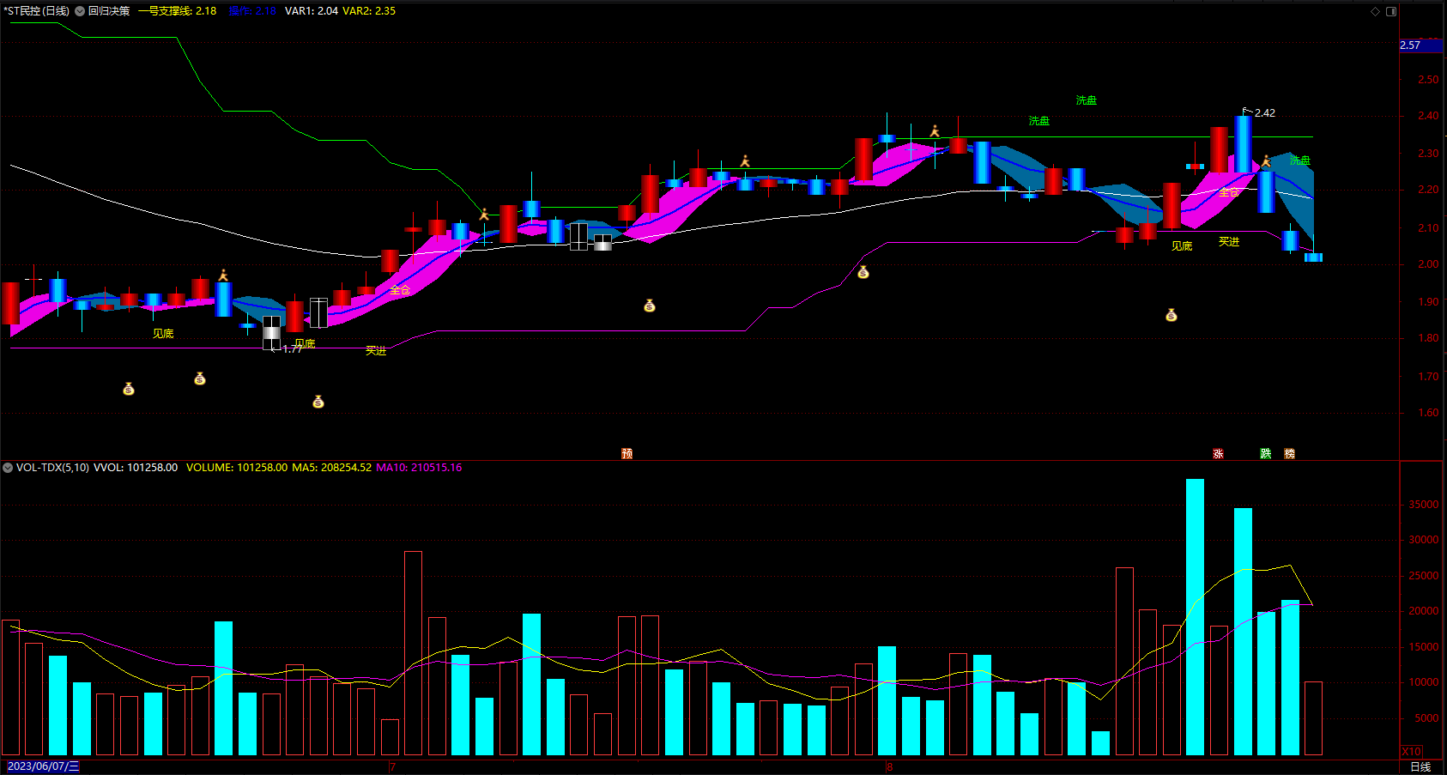The height and width of the screenshot is (775, 1447).
Task: Click the blue 2.57 price tag
Action: coord(1421,45)
